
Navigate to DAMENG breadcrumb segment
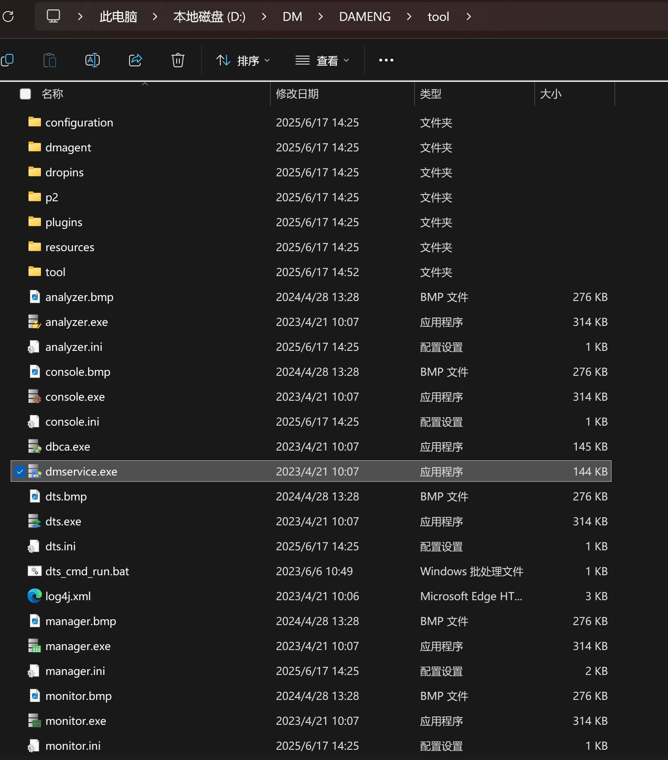point(365,17)
